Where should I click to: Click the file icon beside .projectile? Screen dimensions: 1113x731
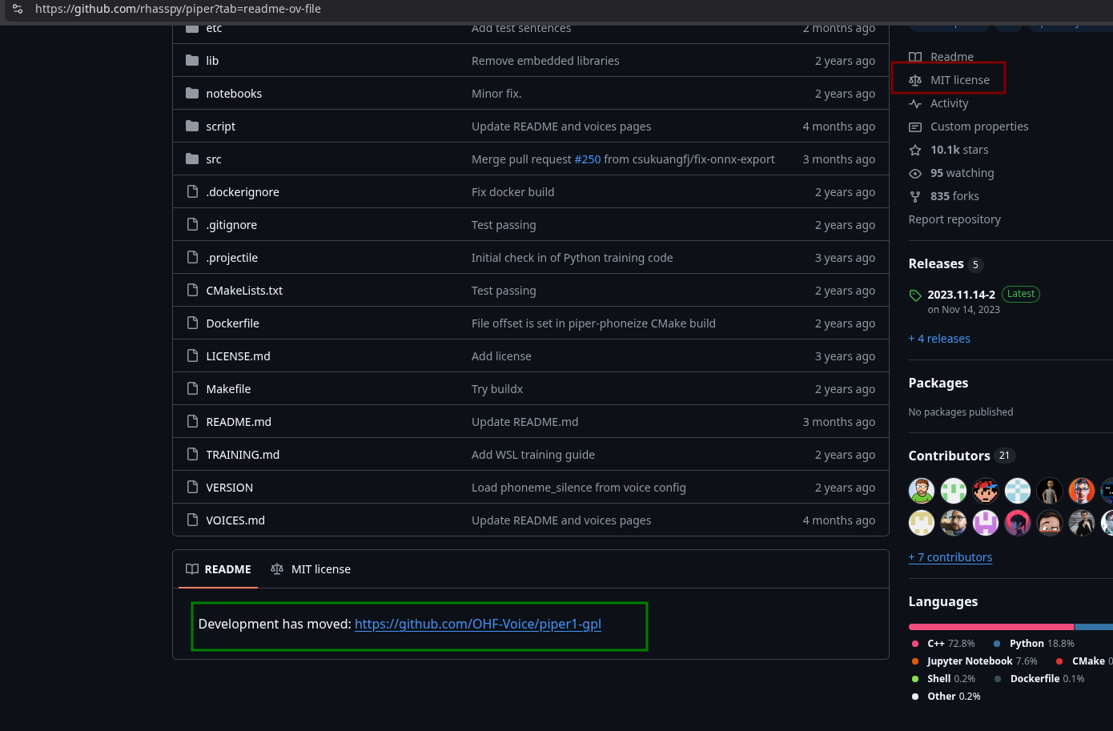click(x=192, y=258)
